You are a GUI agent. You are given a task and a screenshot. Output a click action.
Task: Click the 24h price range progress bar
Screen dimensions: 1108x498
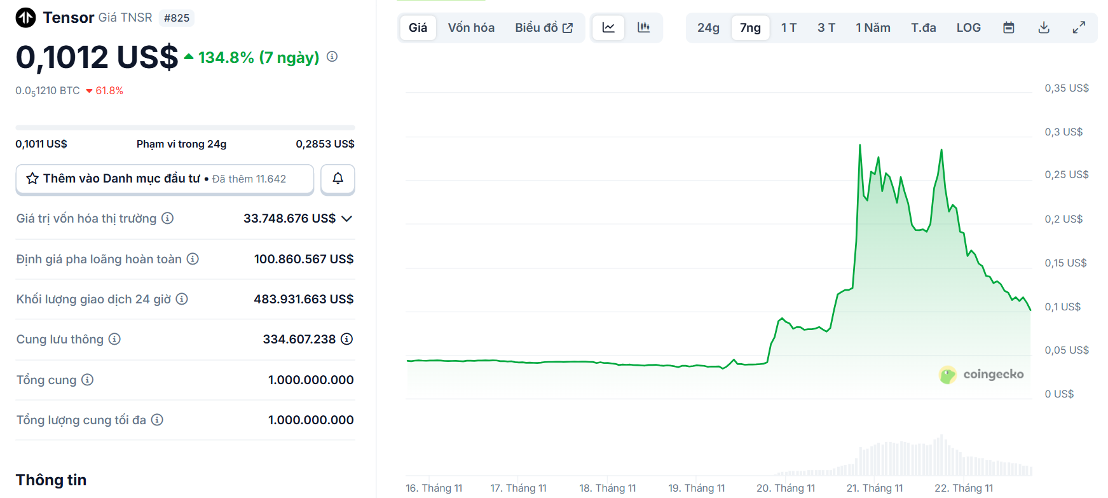[x=185, y=128]
